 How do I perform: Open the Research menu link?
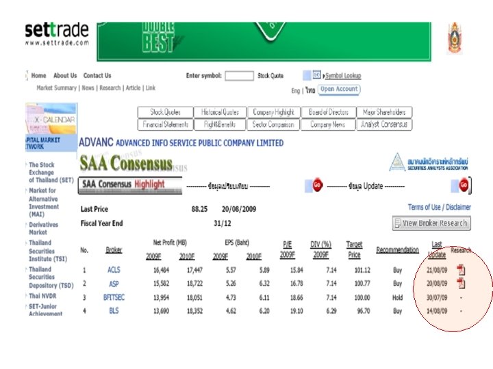coord(110,88)
